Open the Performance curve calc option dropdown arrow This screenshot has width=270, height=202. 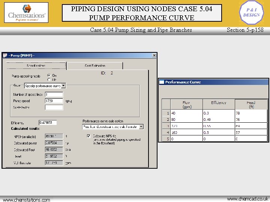(x=141, y=127)
